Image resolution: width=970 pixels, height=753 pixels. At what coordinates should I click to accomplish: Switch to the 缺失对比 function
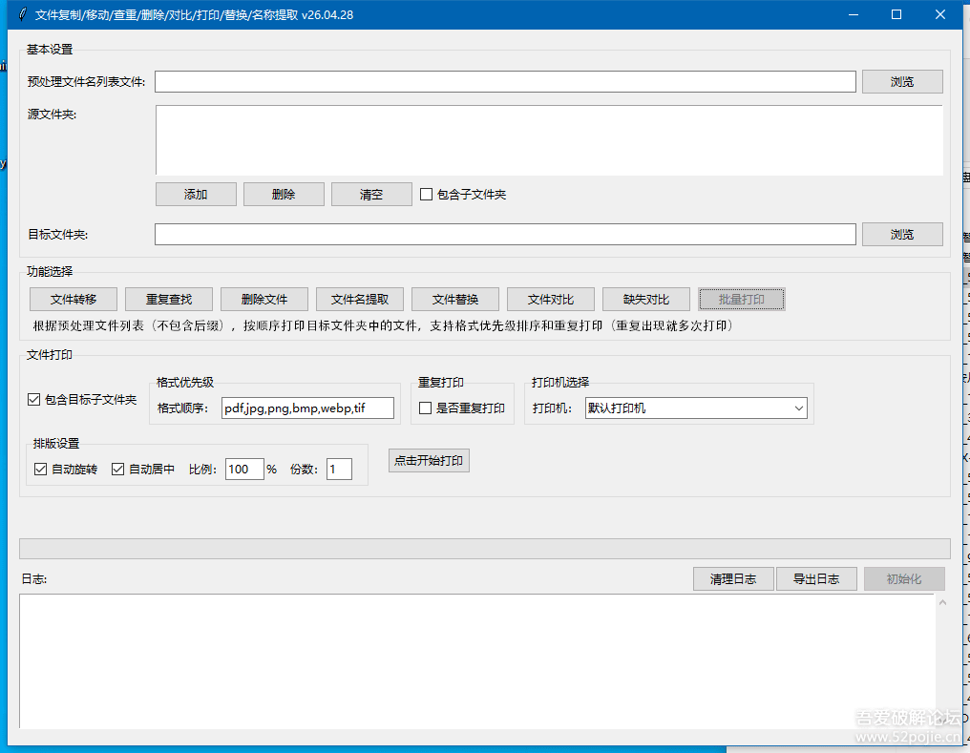[x=645, y=300]
